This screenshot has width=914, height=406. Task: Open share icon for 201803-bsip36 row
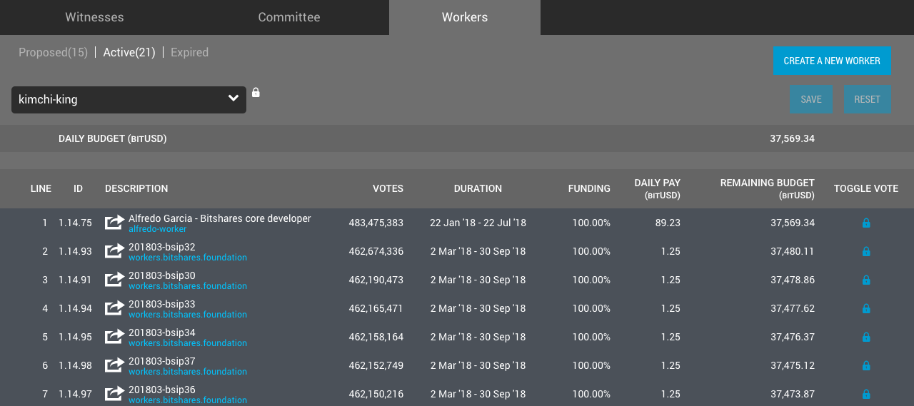point(114,394)
